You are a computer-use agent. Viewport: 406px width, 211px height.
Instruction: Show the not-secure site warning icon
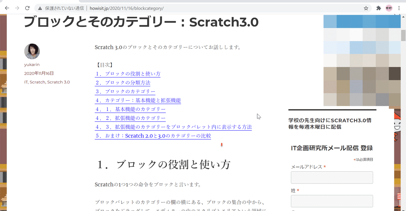(40, 8)
